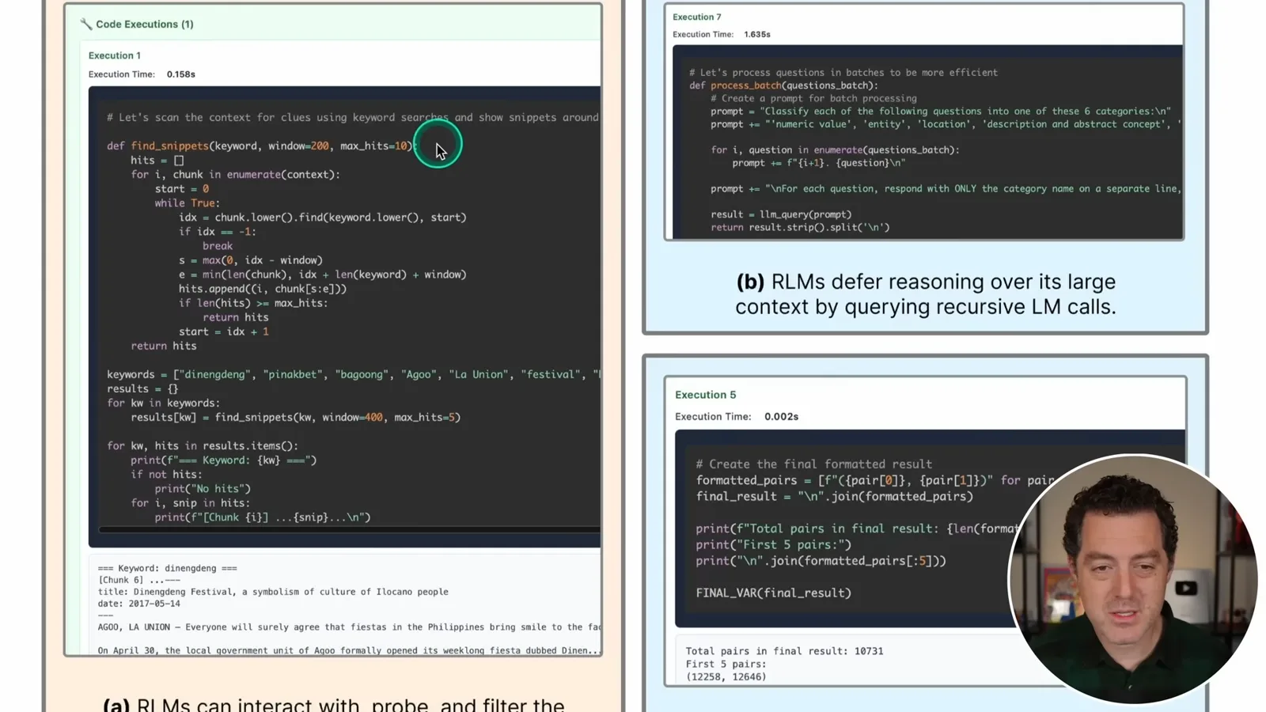
Task: Click the caption (b) about recursive LM calls
Action: (x=926, y=294)
